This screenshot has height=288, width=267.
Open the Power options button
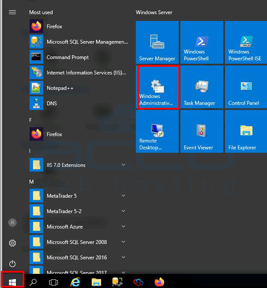point(12,264)
